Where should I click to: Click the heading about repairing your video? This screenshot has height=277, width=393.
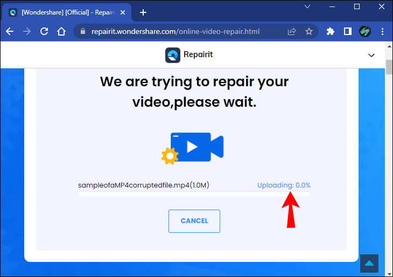click(x=194, y=92)
